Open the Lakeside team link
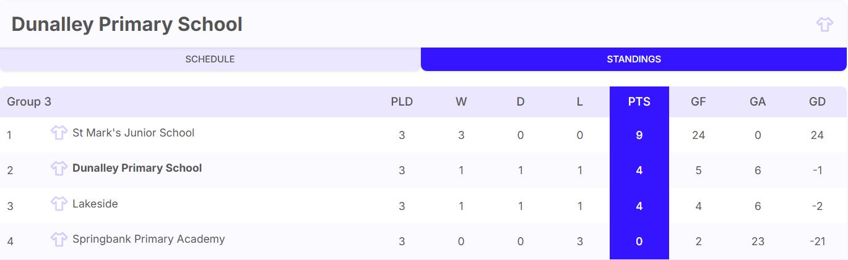This screenshot has height=260, width=848. point(95,204)
